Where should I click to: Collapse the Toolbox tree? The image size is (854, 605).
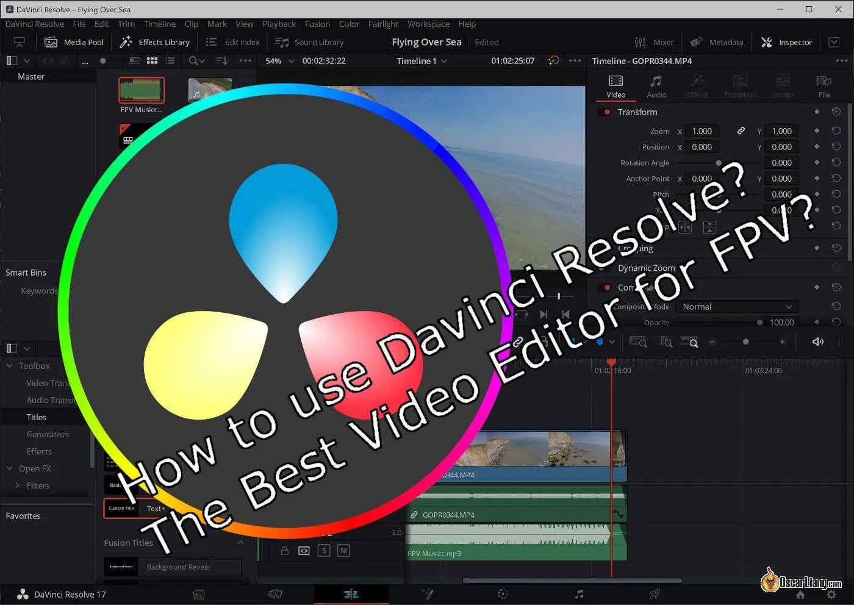(9, 366)
